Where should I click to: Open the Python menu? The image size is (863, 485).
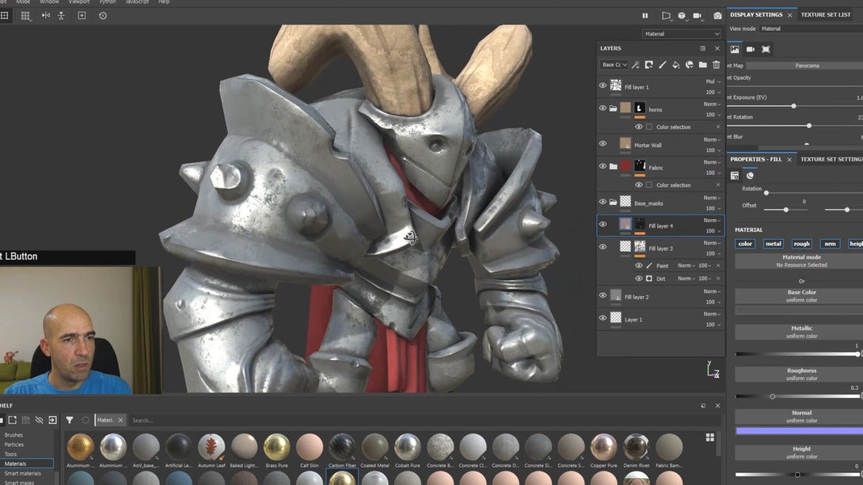point(108,2)
